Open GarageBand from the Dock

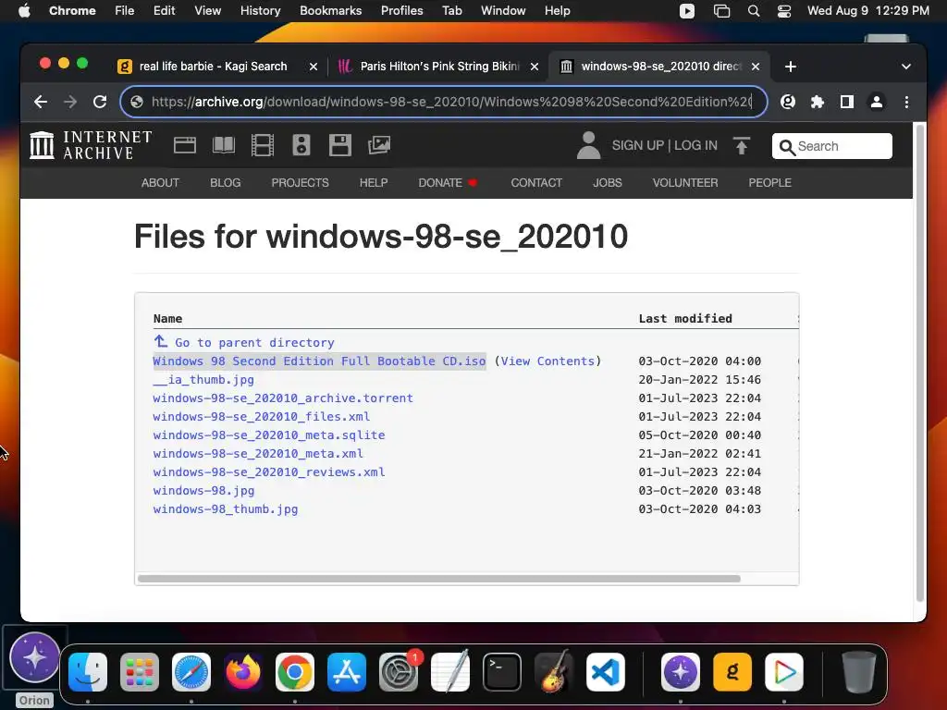(554, 672)
